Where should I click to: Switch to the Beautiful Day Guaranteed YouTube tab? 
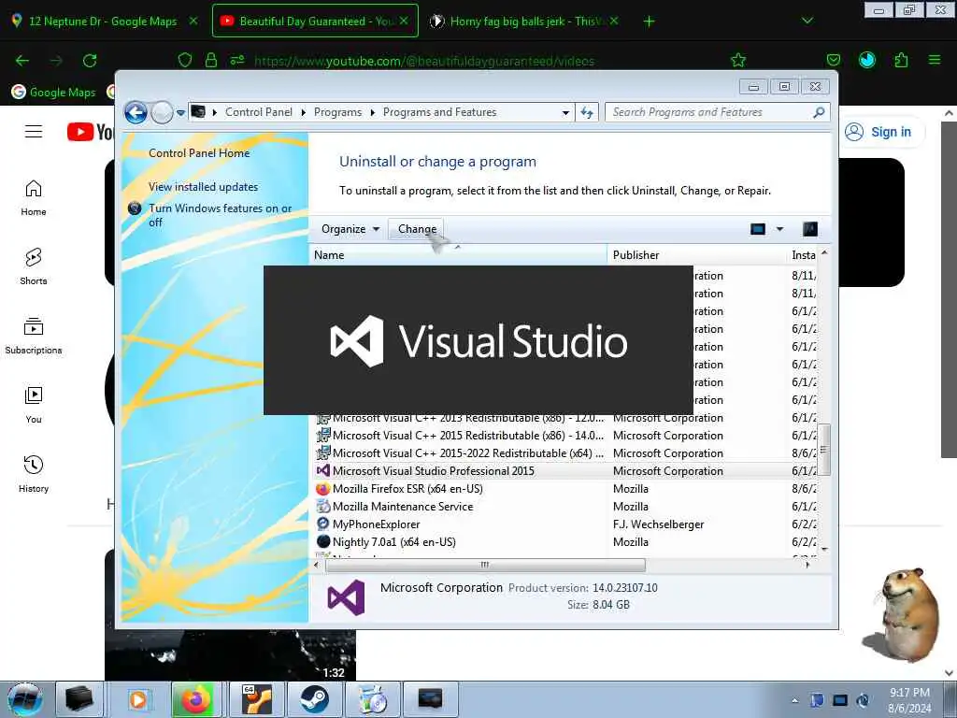click(x=308, y=22)
